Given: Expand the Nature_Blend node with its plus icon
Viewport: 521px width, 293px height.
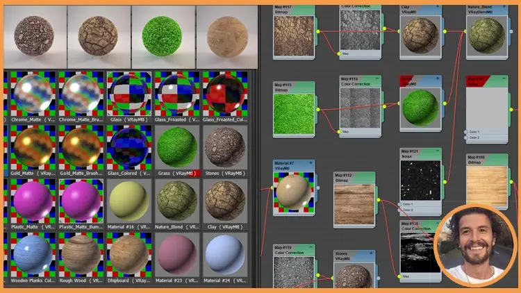Looking at the screenshot, I should [x=504, y=7].
